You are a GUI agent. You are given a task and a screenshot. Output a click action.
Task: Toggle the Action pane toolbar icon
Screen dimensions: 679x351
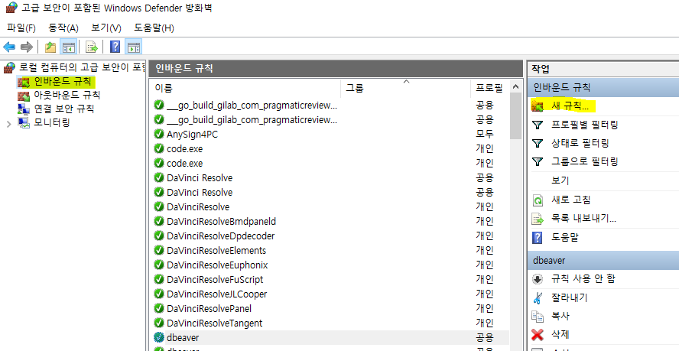[x=133, y=47]
